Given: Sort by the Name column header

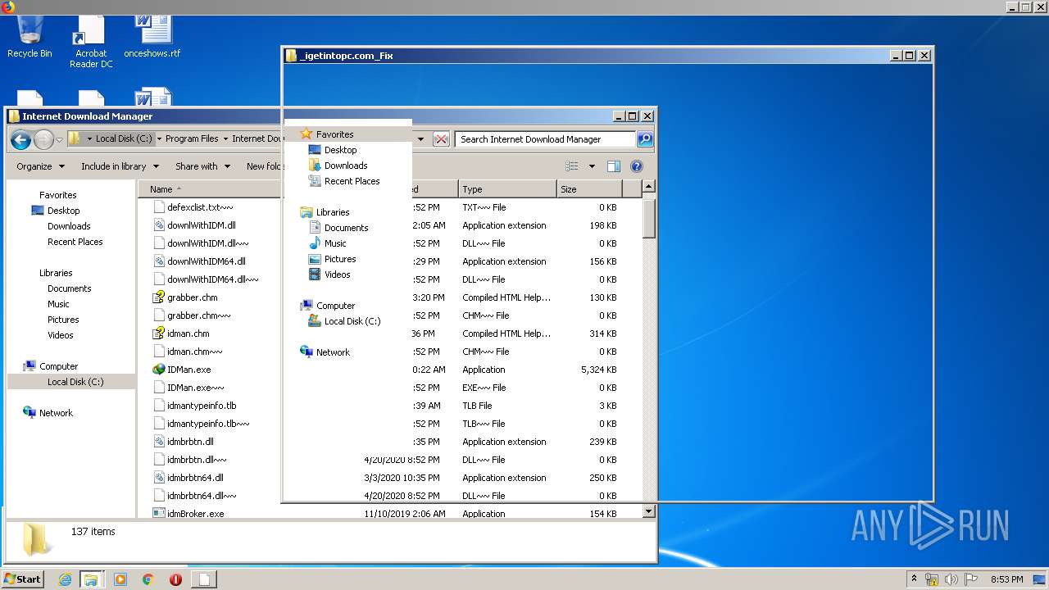Looking at the screenshot, I should (x=209, y=189).
